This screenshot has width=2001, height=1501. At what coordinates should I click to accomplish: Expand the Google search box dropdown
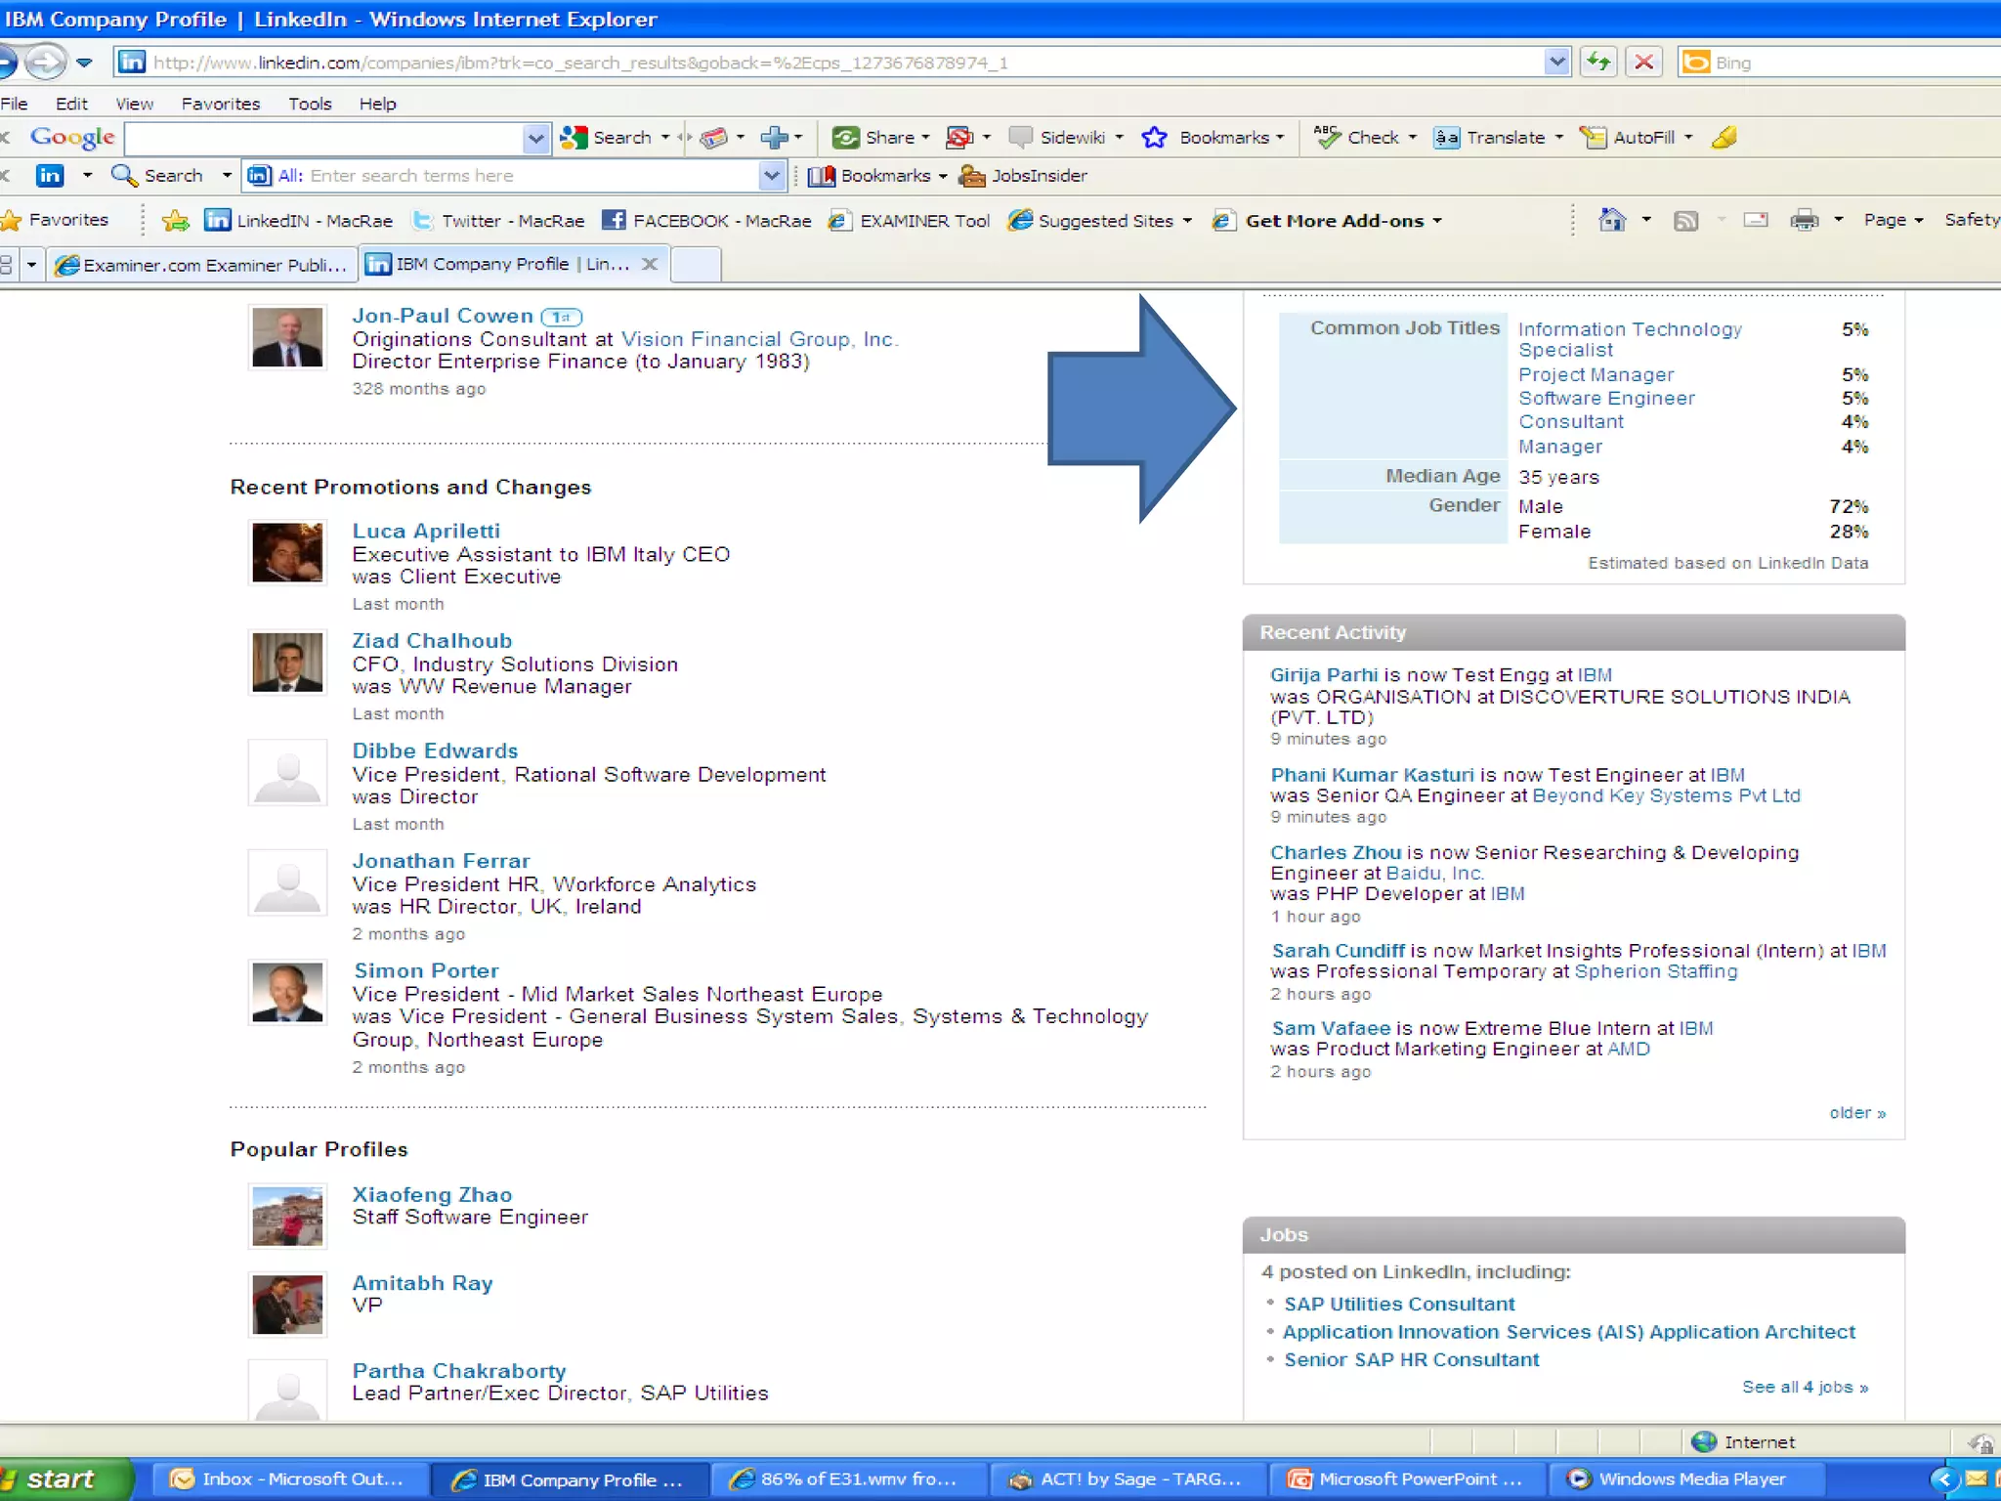click(535, 138)
